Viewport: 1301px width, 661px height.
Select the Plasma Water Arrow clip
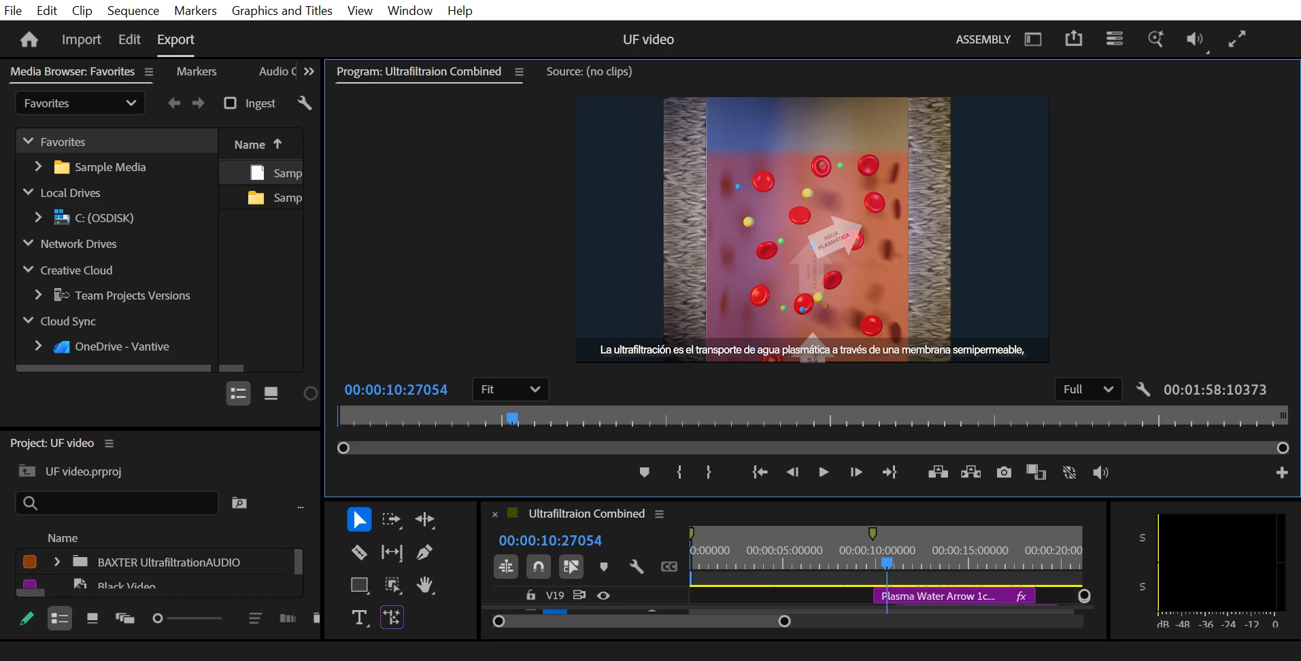pos(954,596)
